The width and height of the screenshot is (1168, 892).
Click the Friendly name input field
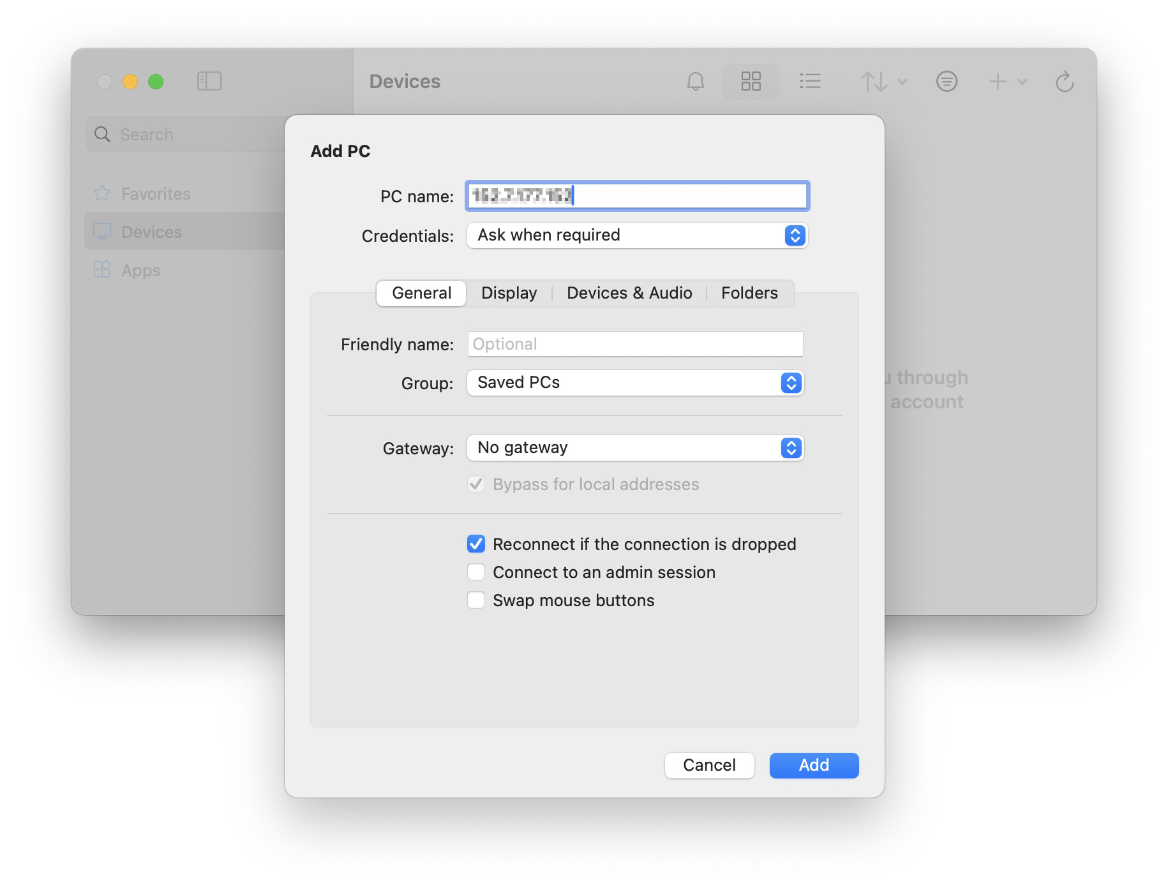click(x=635, y=344)
